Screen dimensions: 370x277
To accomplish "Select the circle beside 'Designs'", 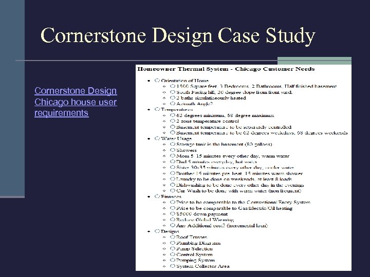I will coord(157,231).
